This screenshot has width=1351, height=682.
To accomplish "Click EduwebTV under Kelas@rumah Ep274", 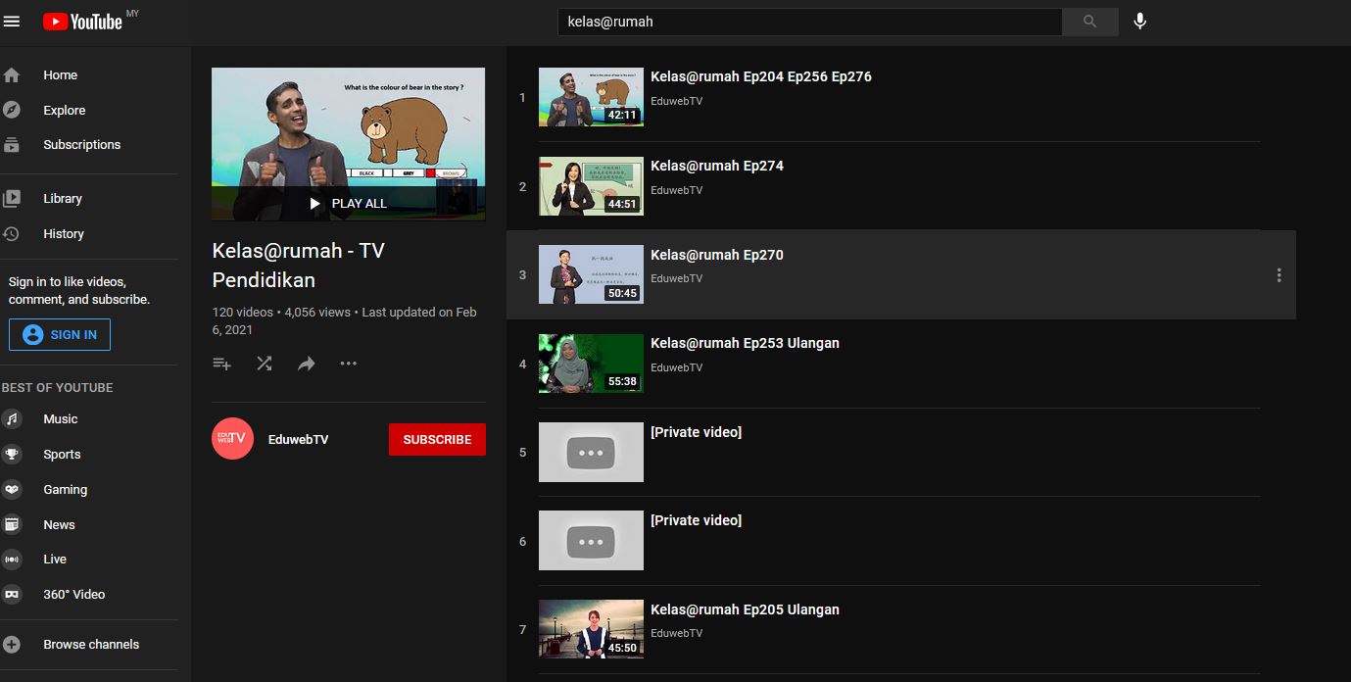I will pyautogui.click(x=676, y=190).
